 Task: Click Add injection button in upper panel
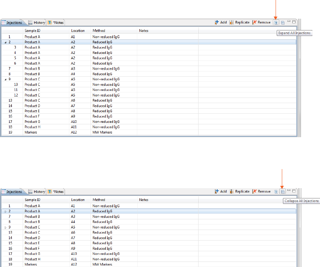tap(221, 22)
